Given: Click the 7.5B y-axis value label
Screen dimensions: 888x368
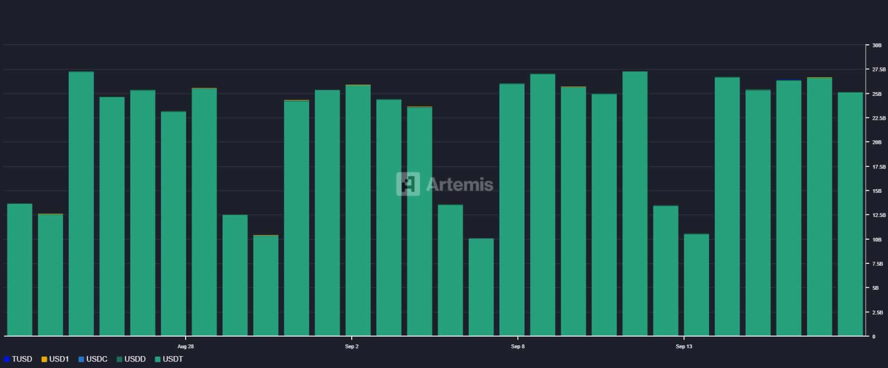Looking at the screenshot, I should point(878,264).
